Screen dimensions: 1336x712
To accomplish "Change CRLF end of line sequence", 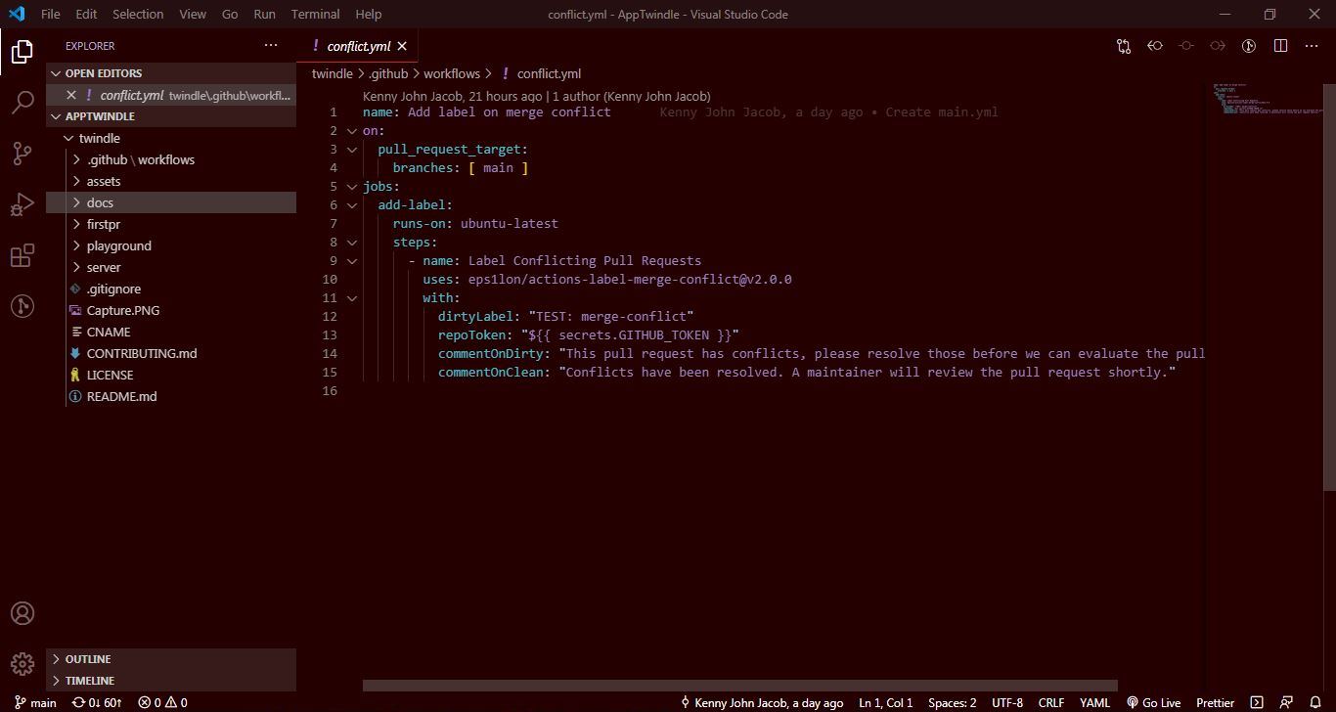I will [x=1051, y=702].
